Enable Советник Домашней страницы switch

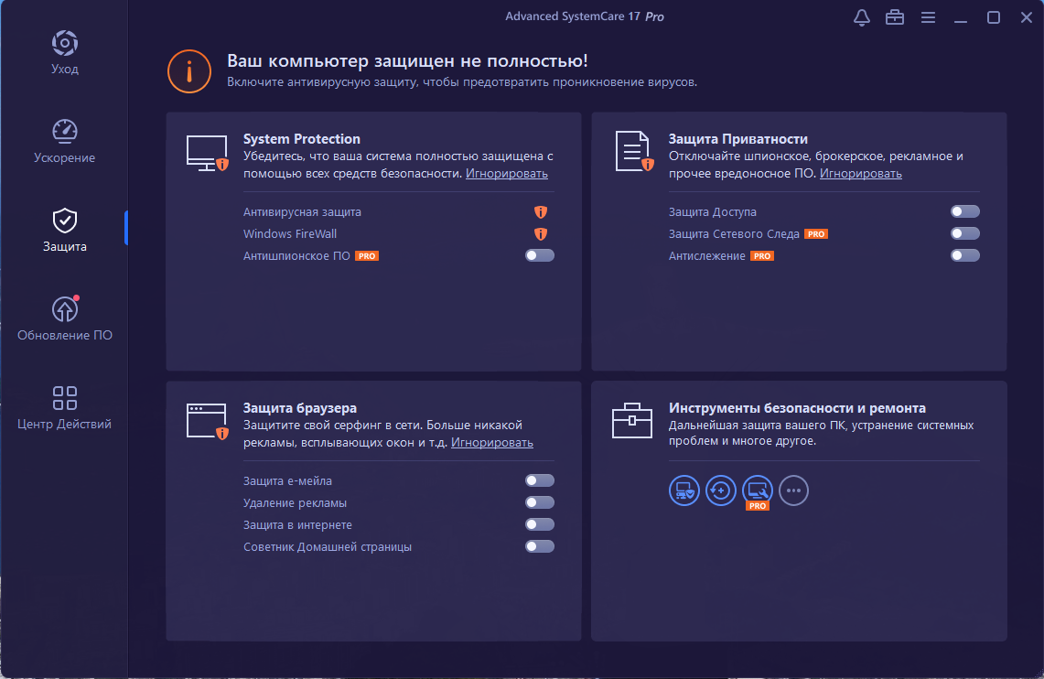(x=539, y=546)
